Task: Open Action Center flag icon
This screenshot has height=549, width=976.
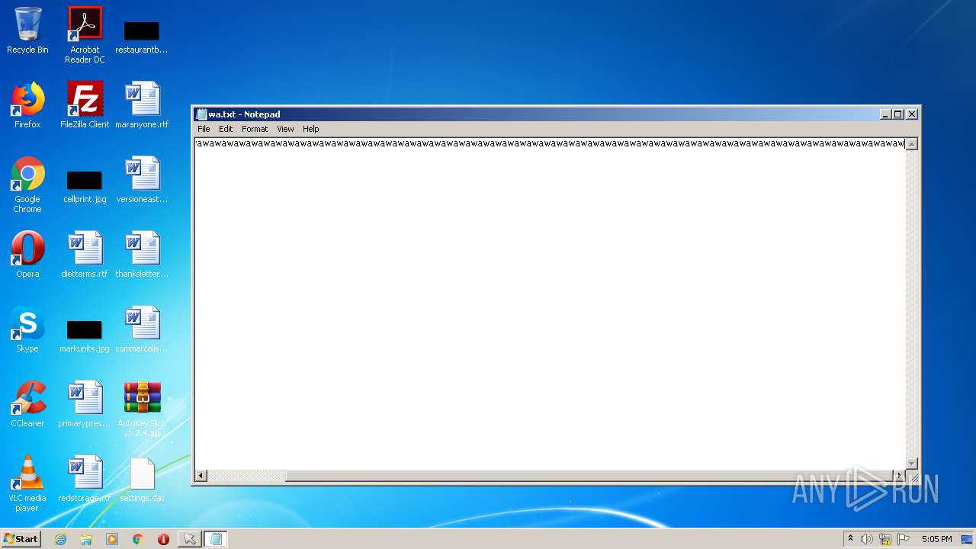Action: 904,539
